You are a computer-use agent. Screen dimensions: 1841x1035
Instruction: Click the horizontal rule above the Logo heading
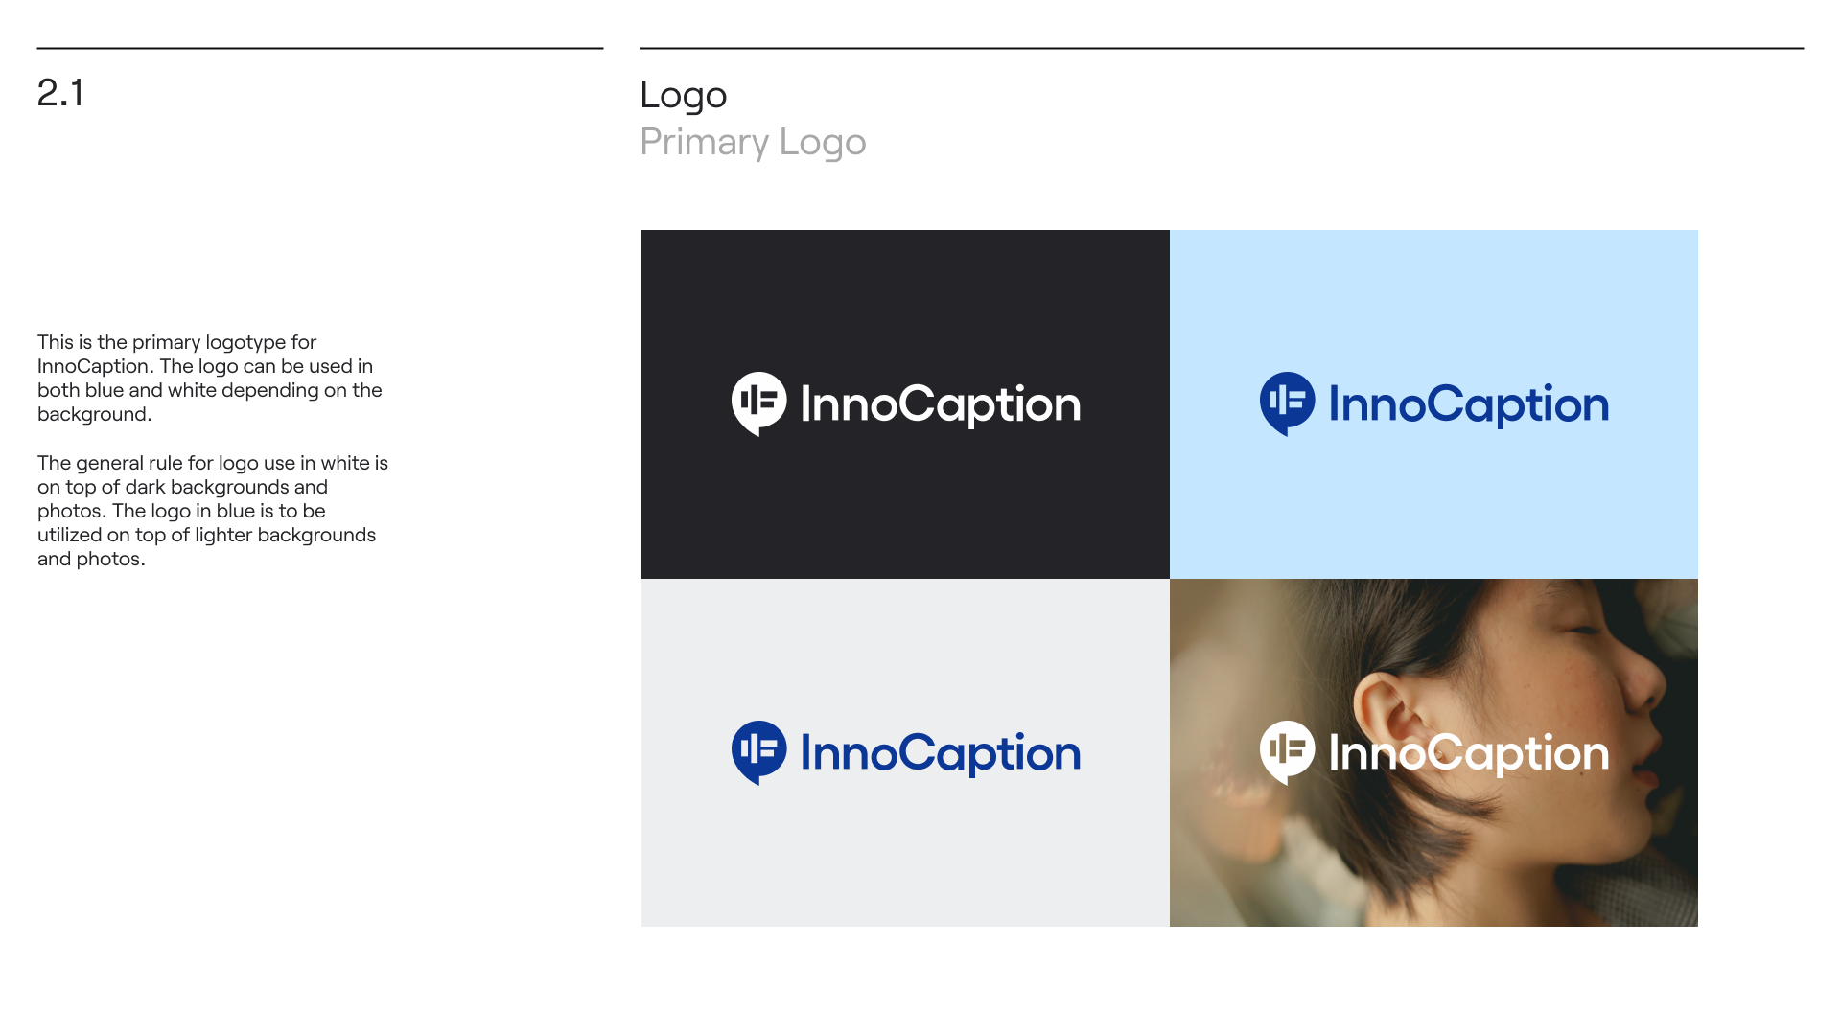[1222, 48]
